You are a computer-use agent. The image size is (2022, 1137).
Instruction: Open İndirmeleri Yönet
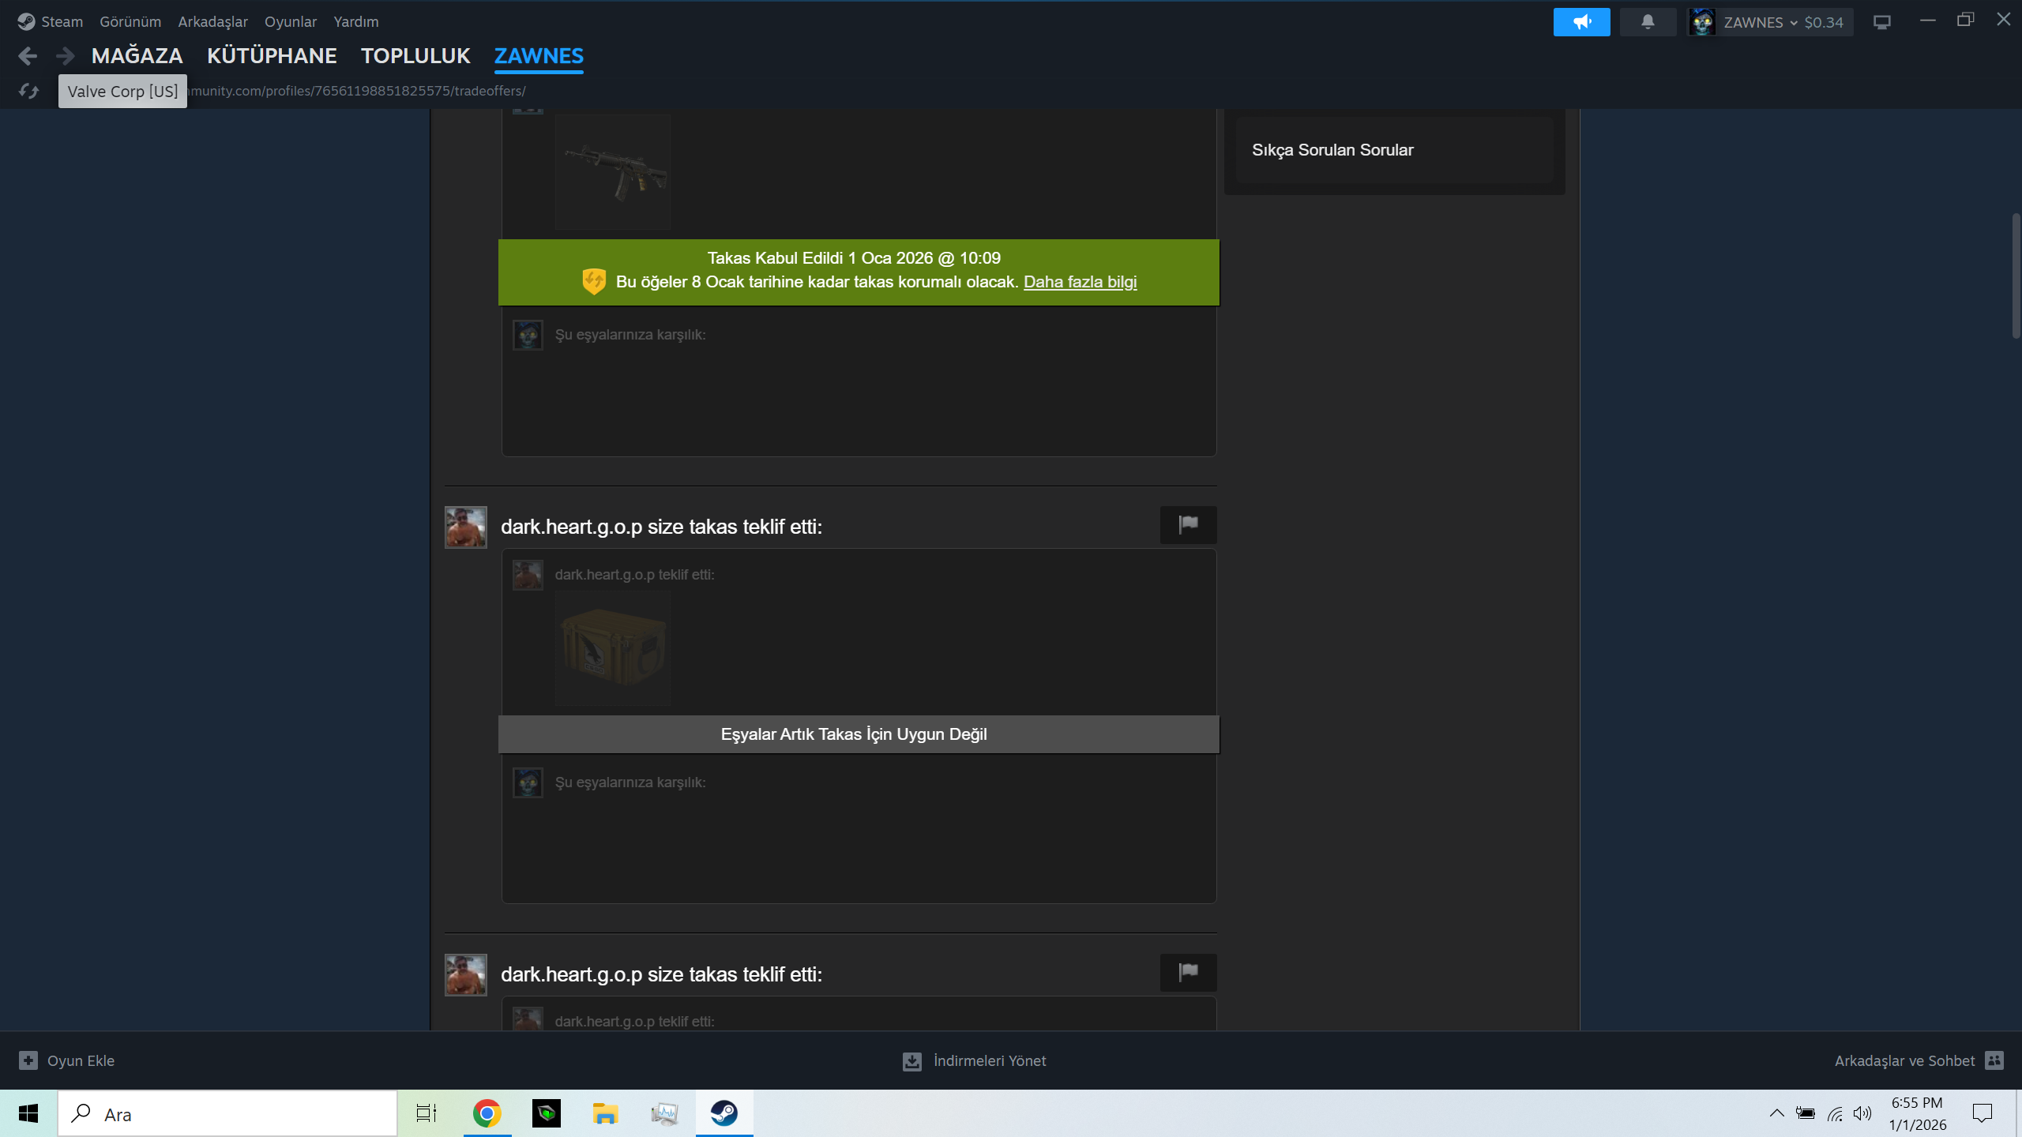click(x=990, y=1060)
